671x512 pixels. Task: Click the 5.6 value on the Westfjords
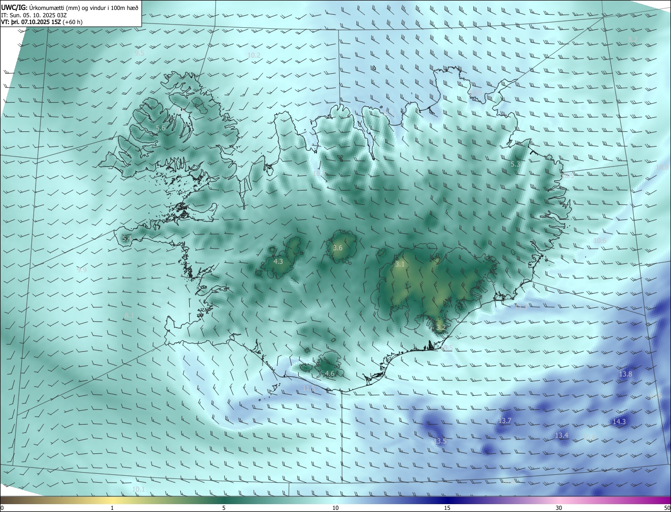tap(161, 128)
